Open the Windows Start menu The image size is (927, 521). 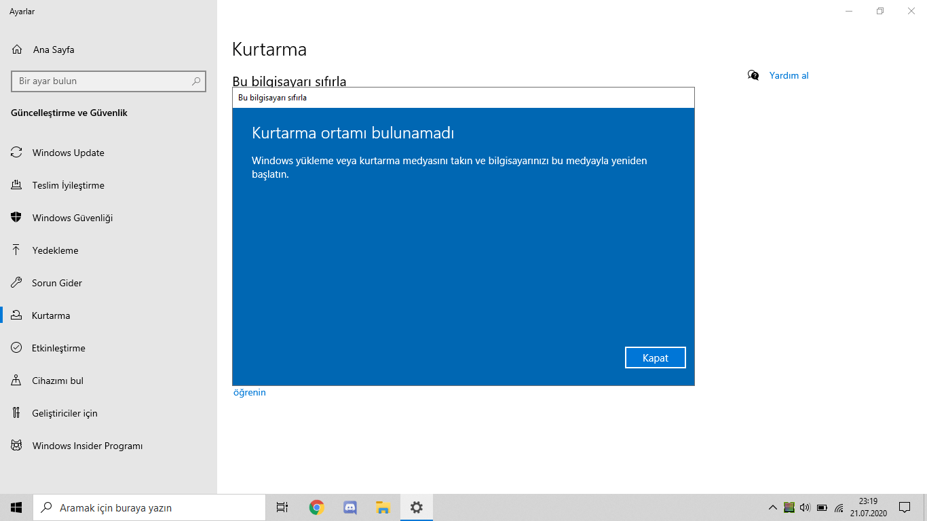[16, 507]
